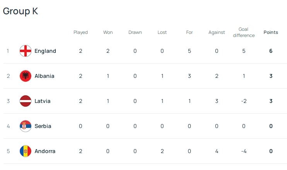Select the Serbia team name
Viewport: 287px width, 170px height.
(43, 126)
